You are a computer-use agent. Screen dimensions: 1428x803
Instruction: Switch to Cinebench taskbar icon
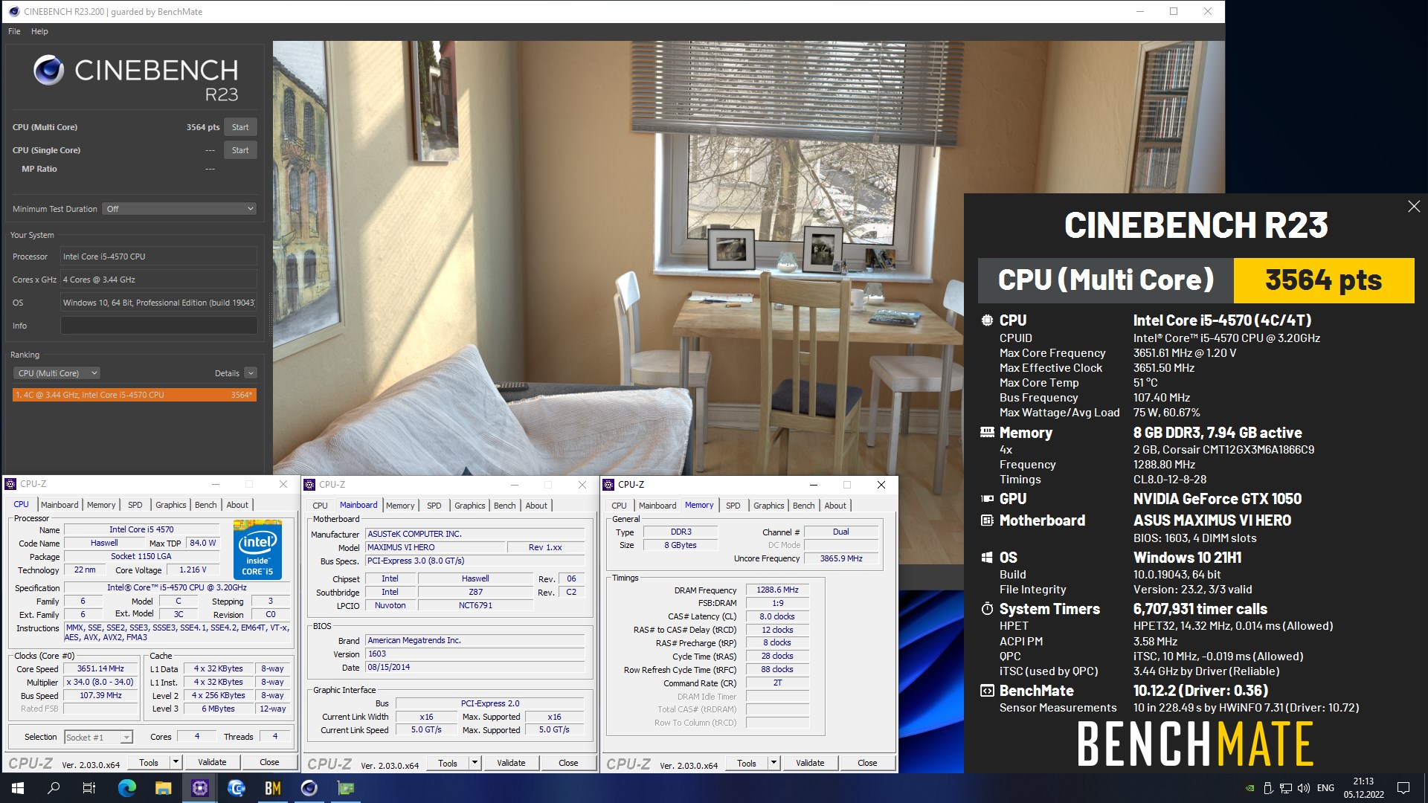click(309, 788)
